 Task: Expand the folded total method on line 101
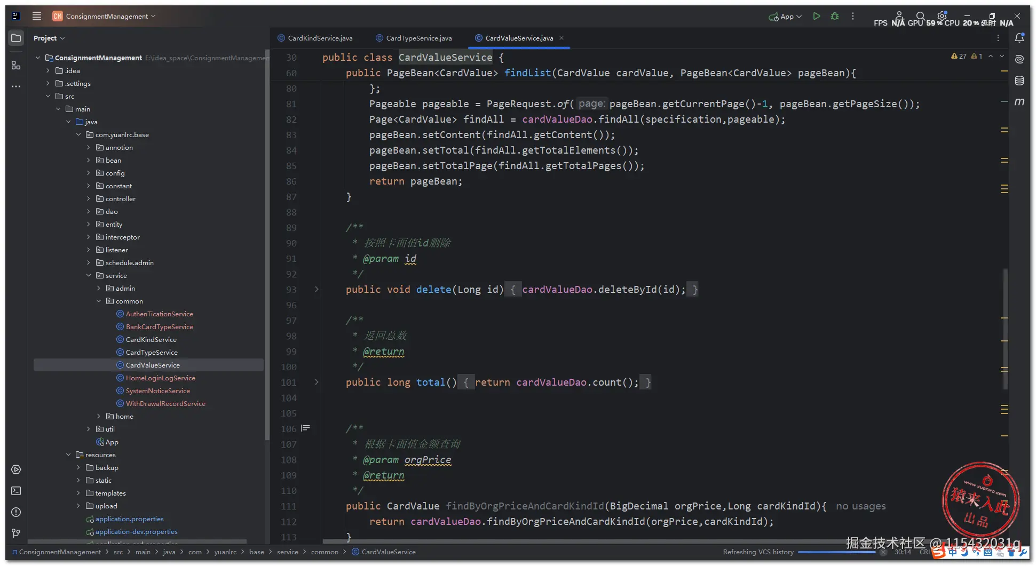(317, 382)
